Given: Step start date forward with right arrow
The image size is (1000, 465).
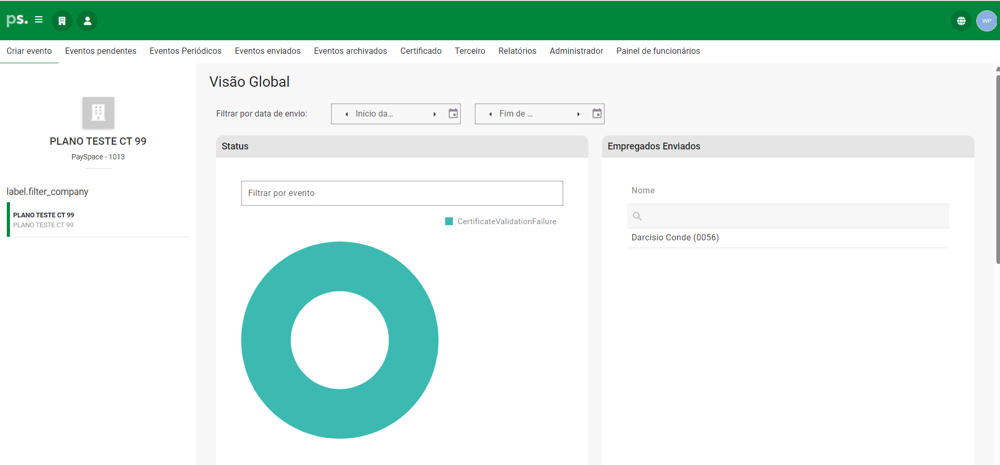Looking at the screenshot, I should [435, 114].
